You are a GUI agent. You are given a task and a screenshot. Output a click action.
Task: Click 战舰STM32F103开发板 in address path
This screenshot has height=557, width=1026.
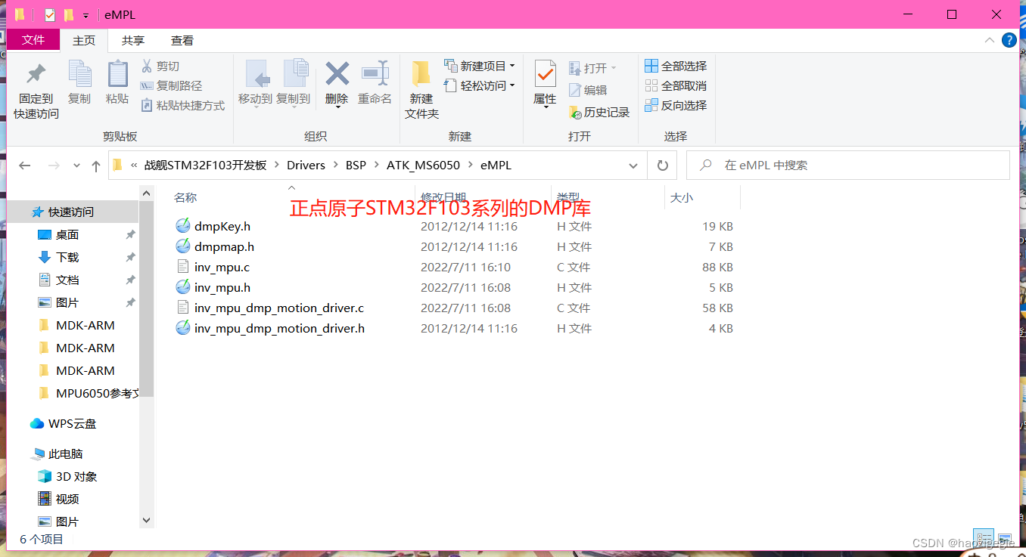pos(206,165)
